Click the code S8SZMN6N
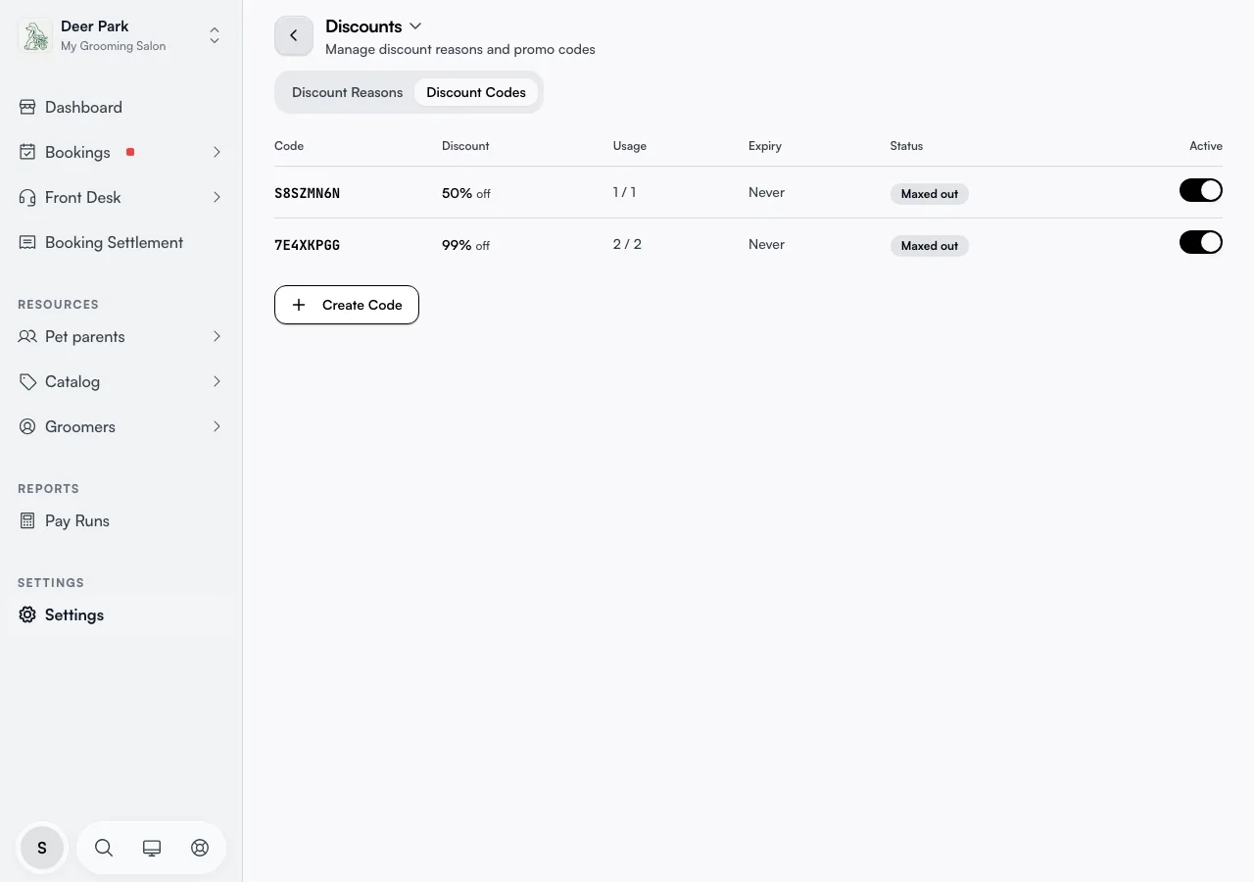1254x882 pixels. (307, 193)
